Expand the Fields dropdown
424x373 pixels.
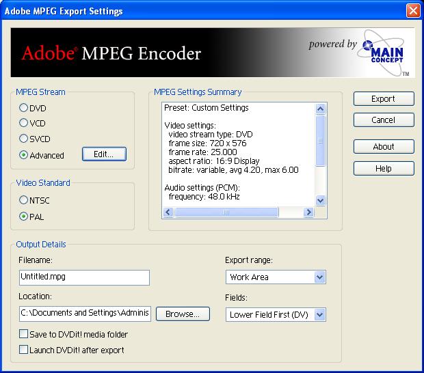(276, 315)
